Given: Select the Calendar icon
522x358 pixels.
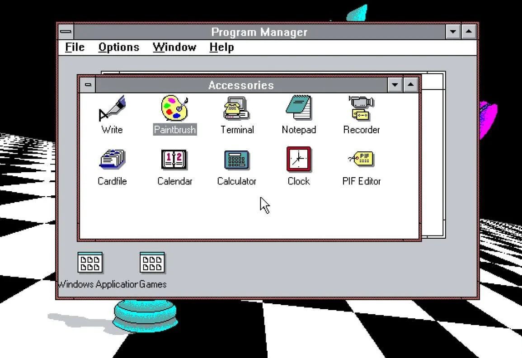Looking at the screenshot, I should pyautogui.click(x=174, y=160).
